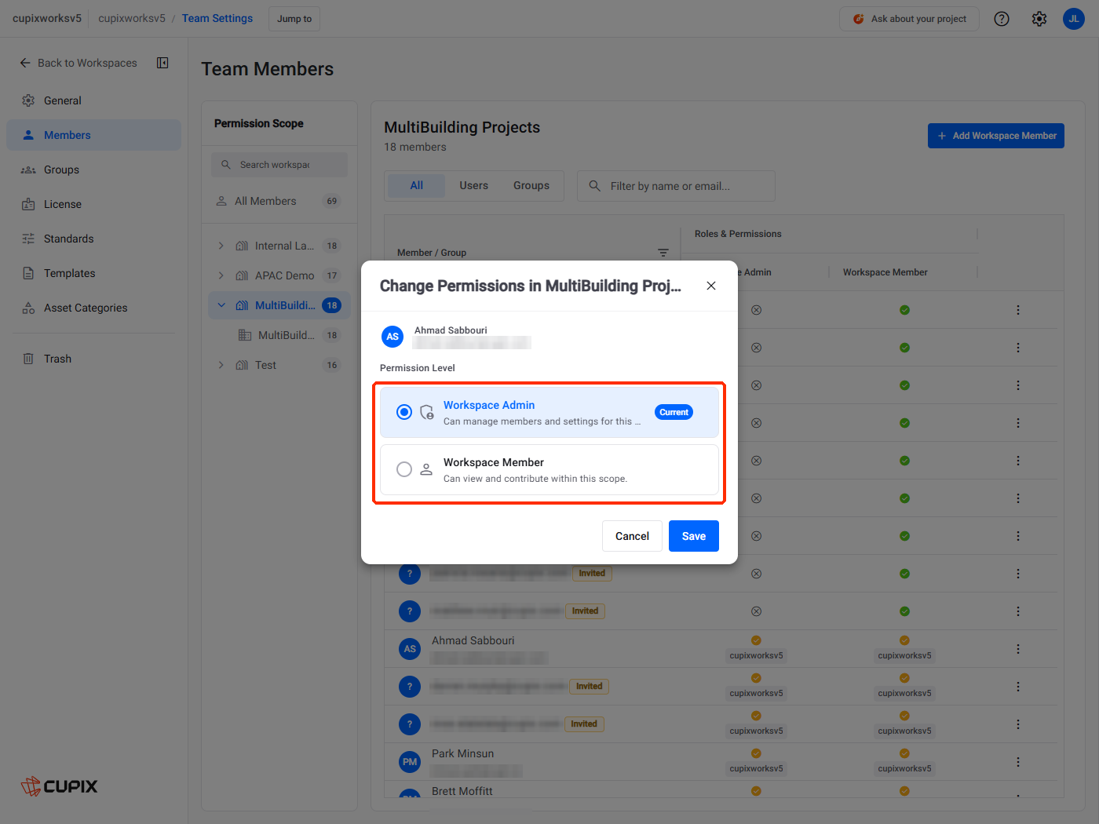Open the cupixworksv5 breadcrumb link

[132, 18]
